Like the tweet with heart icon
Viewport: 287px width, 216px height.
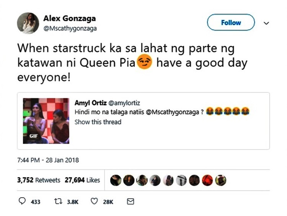pyautogui.click(x=94, y=201)
